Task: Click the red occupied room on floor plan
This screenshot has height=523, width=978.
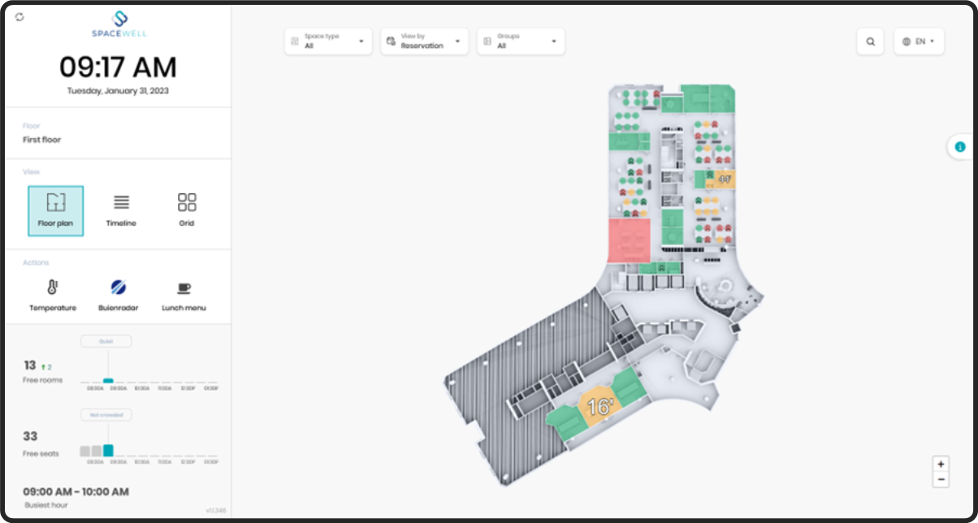Action: 630,240
